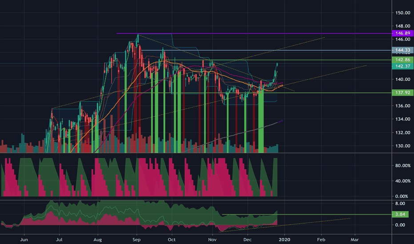Click the 140.00 price axis tick
The height and width of the screenshot is (244, 414).
(x=402, y=79)
